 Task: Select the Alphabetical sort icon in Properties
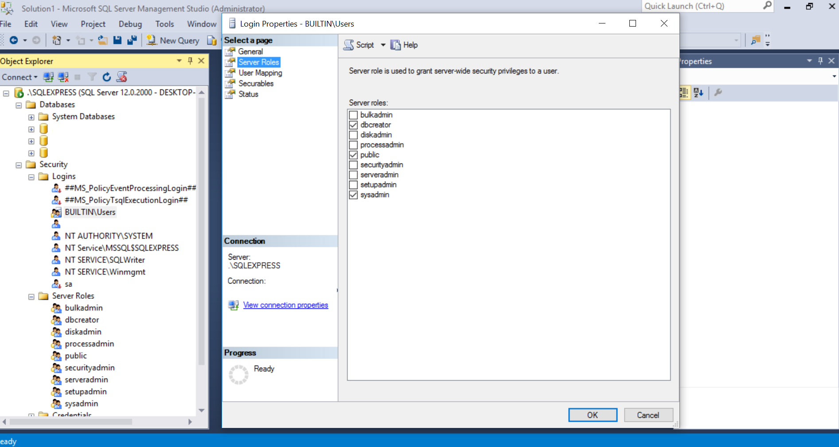pos(699,93)
